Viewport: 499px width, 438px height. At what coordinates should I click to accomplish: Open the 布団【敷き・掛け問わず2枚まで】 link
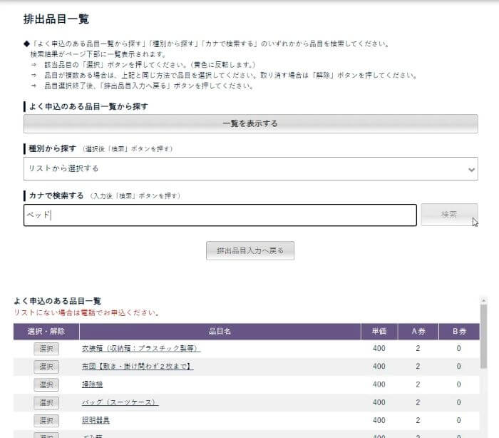pyautogui.click(x=138, y=367)
